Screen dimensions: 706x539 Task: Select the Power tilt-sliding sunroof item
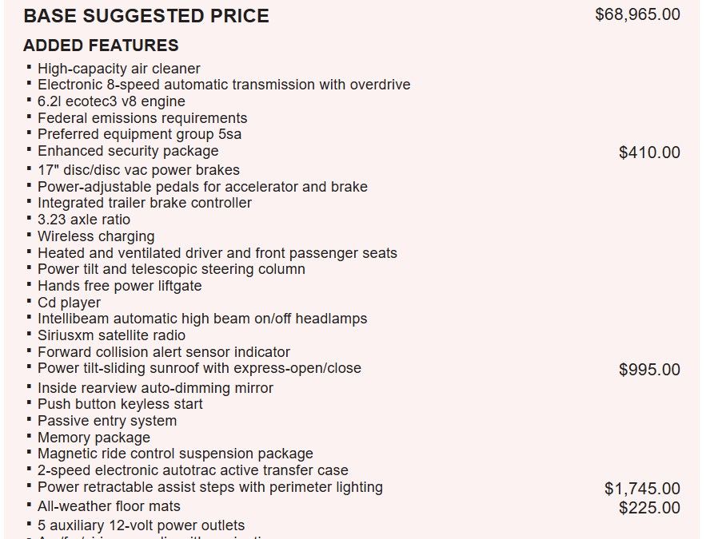pyautogui.click(x=199, y=368)
